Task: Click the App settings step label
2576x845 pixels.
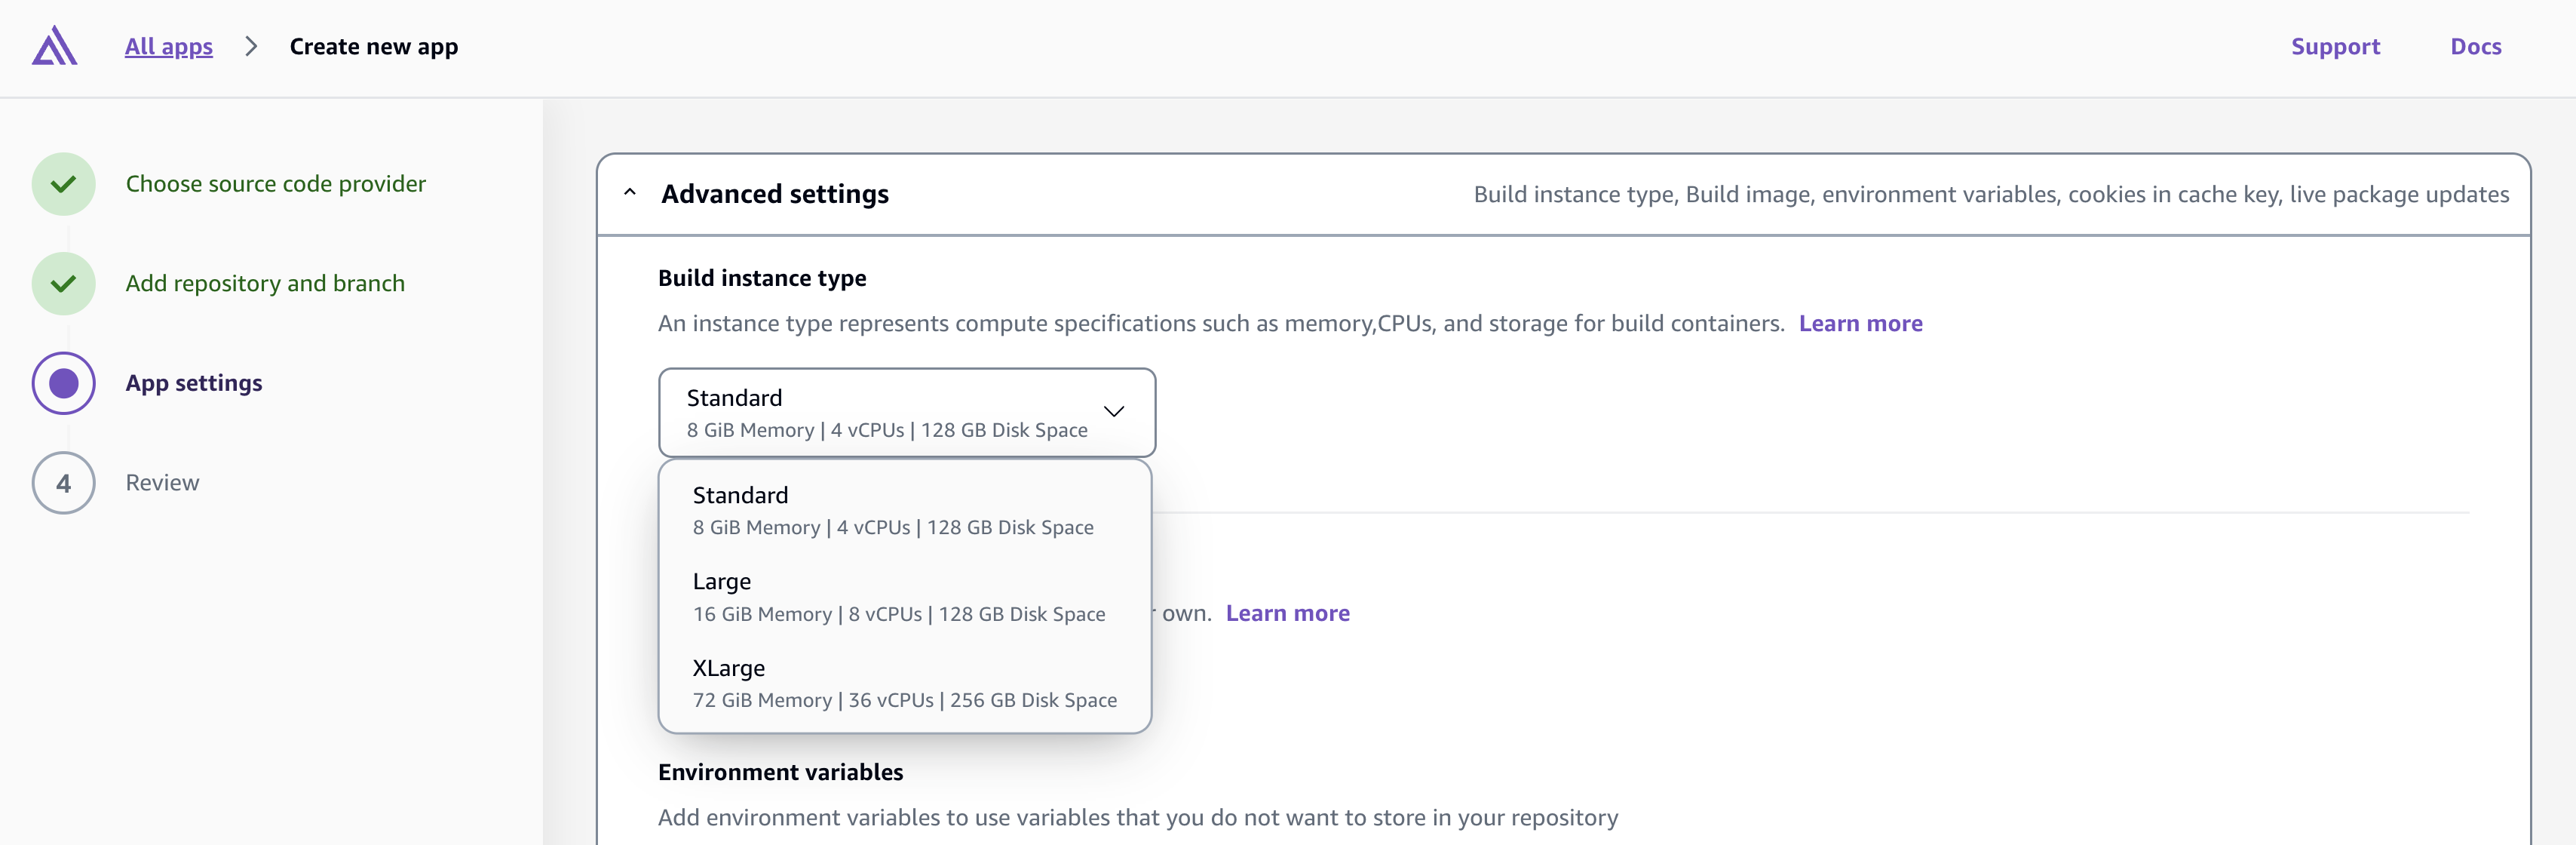Action: coord(194,383)
